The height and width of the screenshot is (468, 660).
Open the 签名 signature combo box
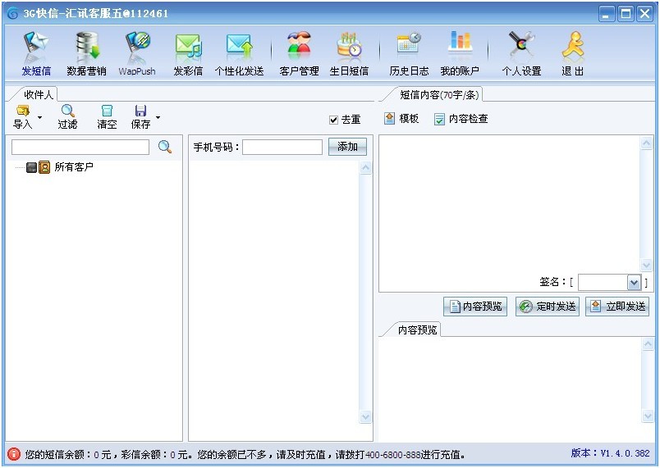pos(609,282)
